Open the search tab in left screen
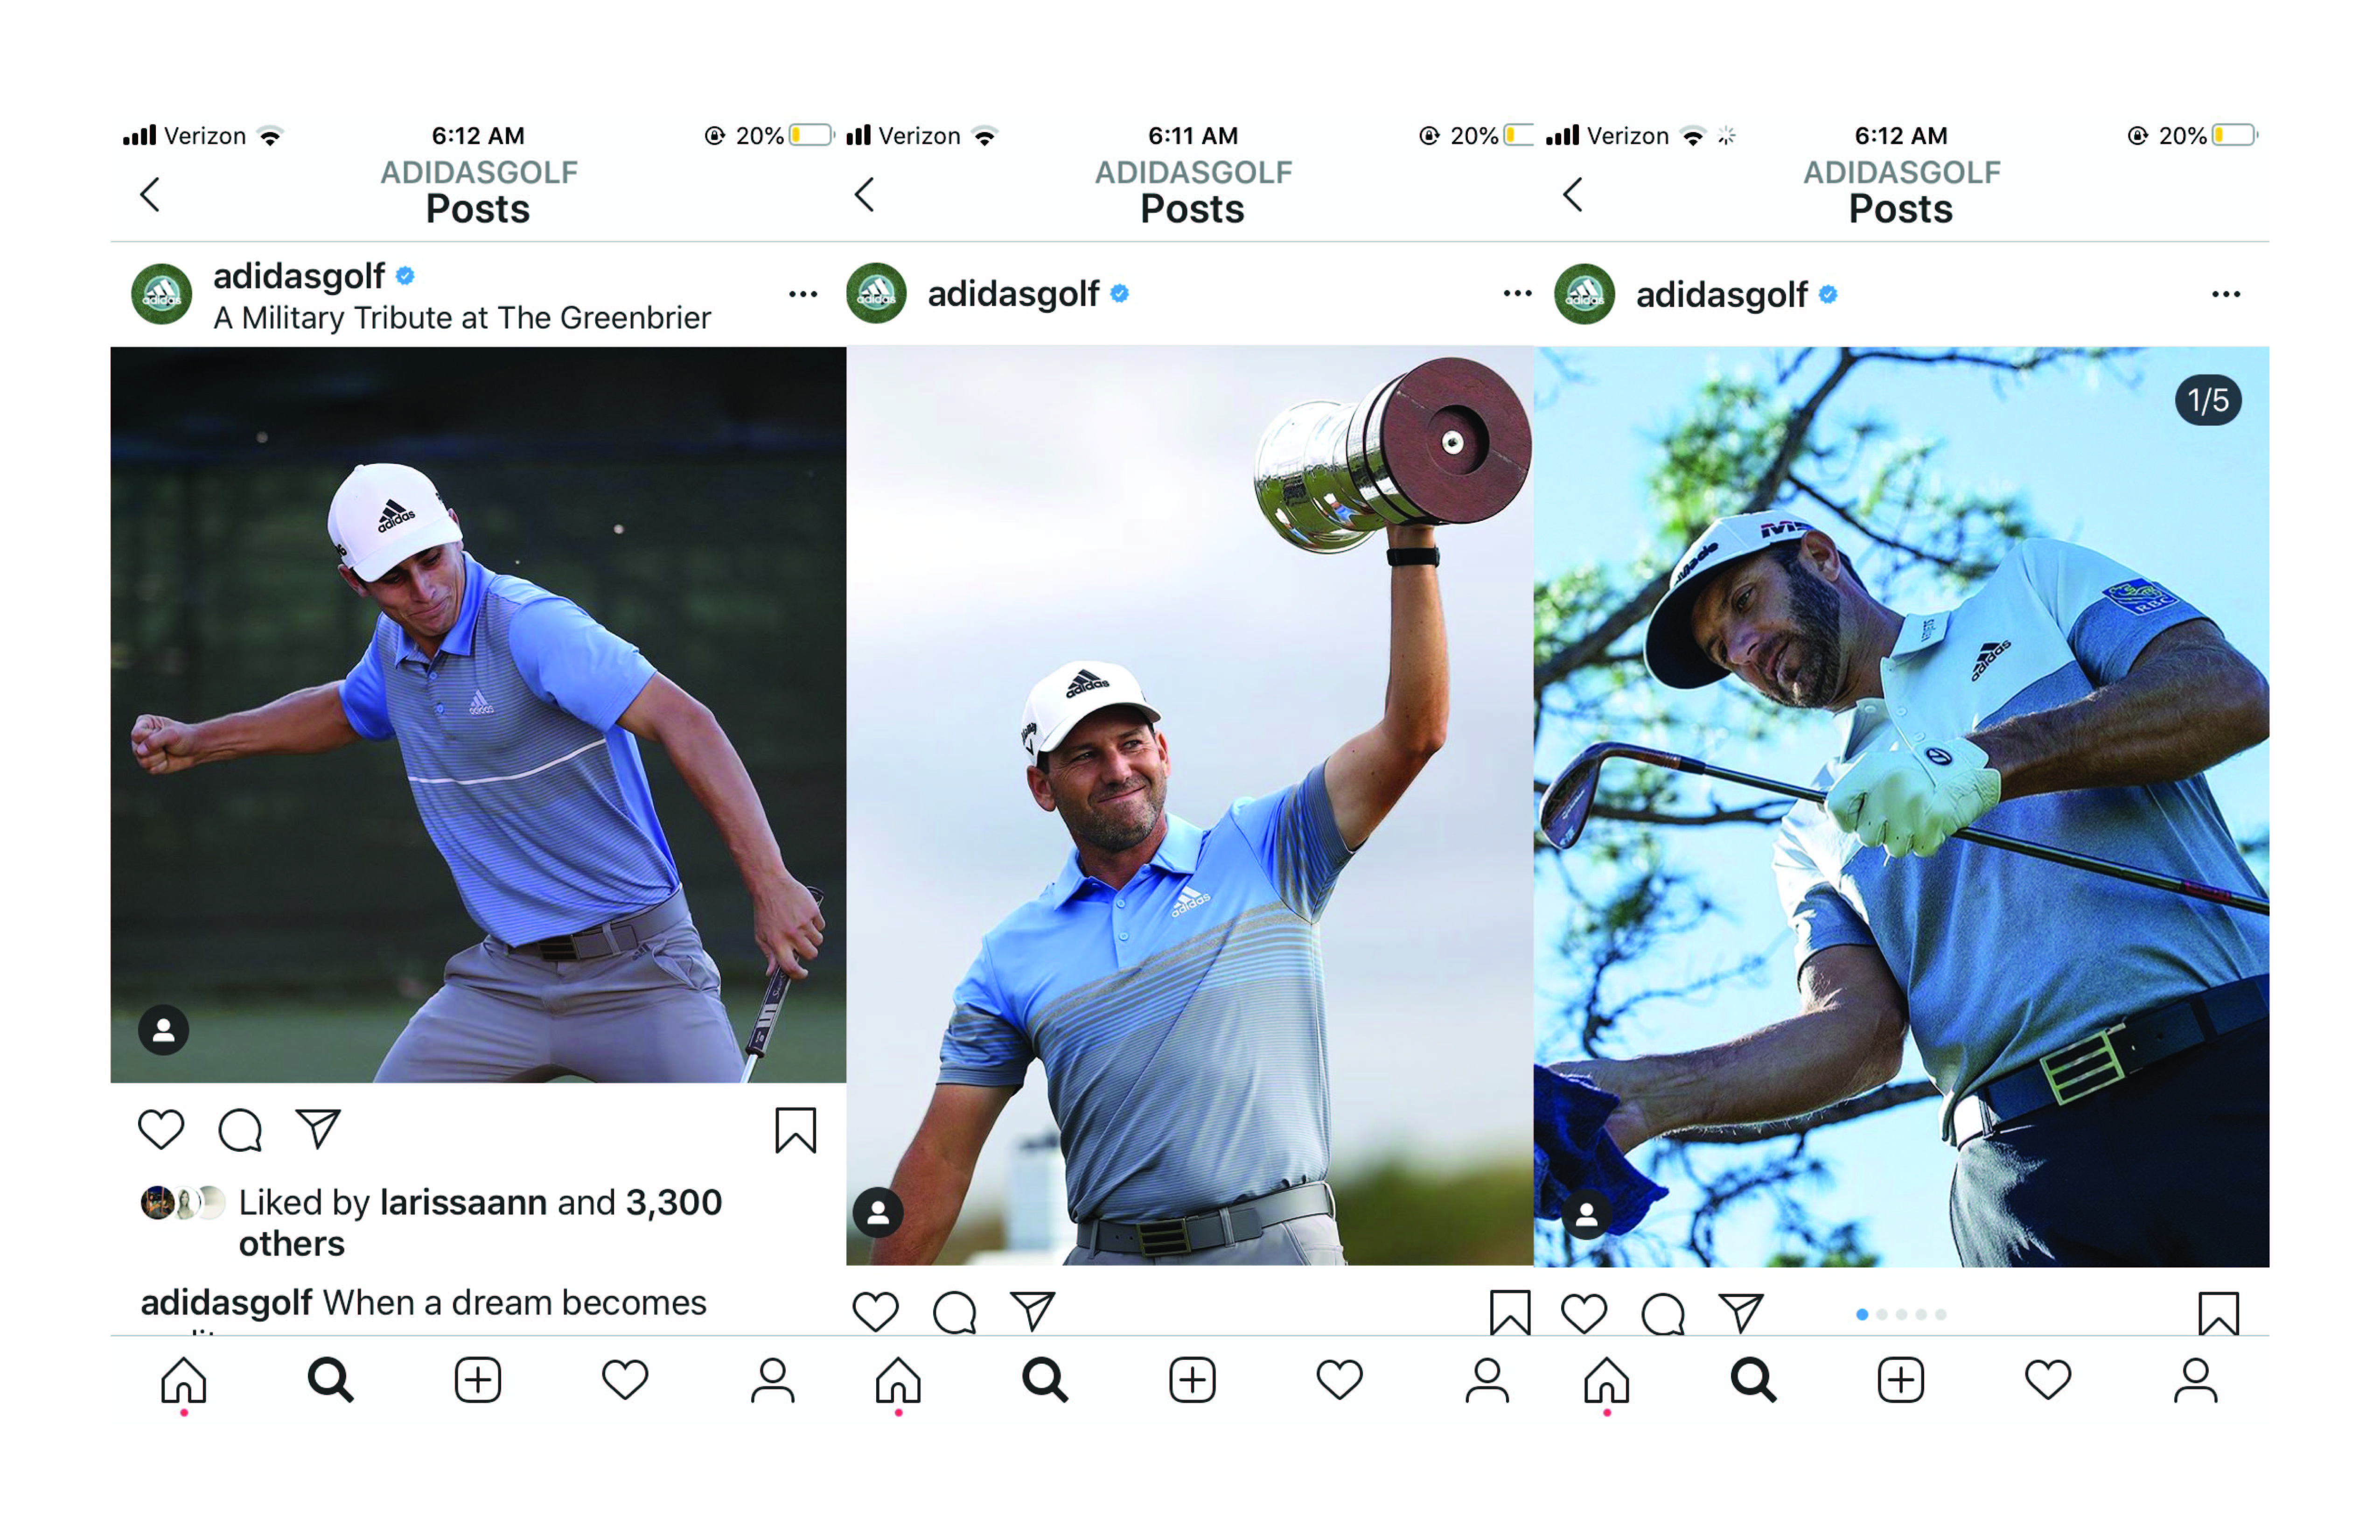 click(x=330, y=1380)
